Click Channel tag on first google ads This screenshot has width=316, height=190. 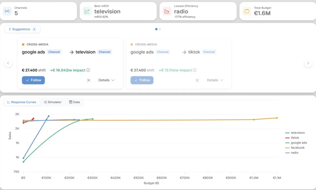point(54,52)
